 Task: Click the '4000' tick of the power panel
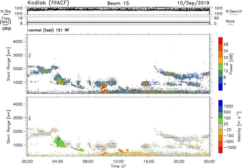18,42
